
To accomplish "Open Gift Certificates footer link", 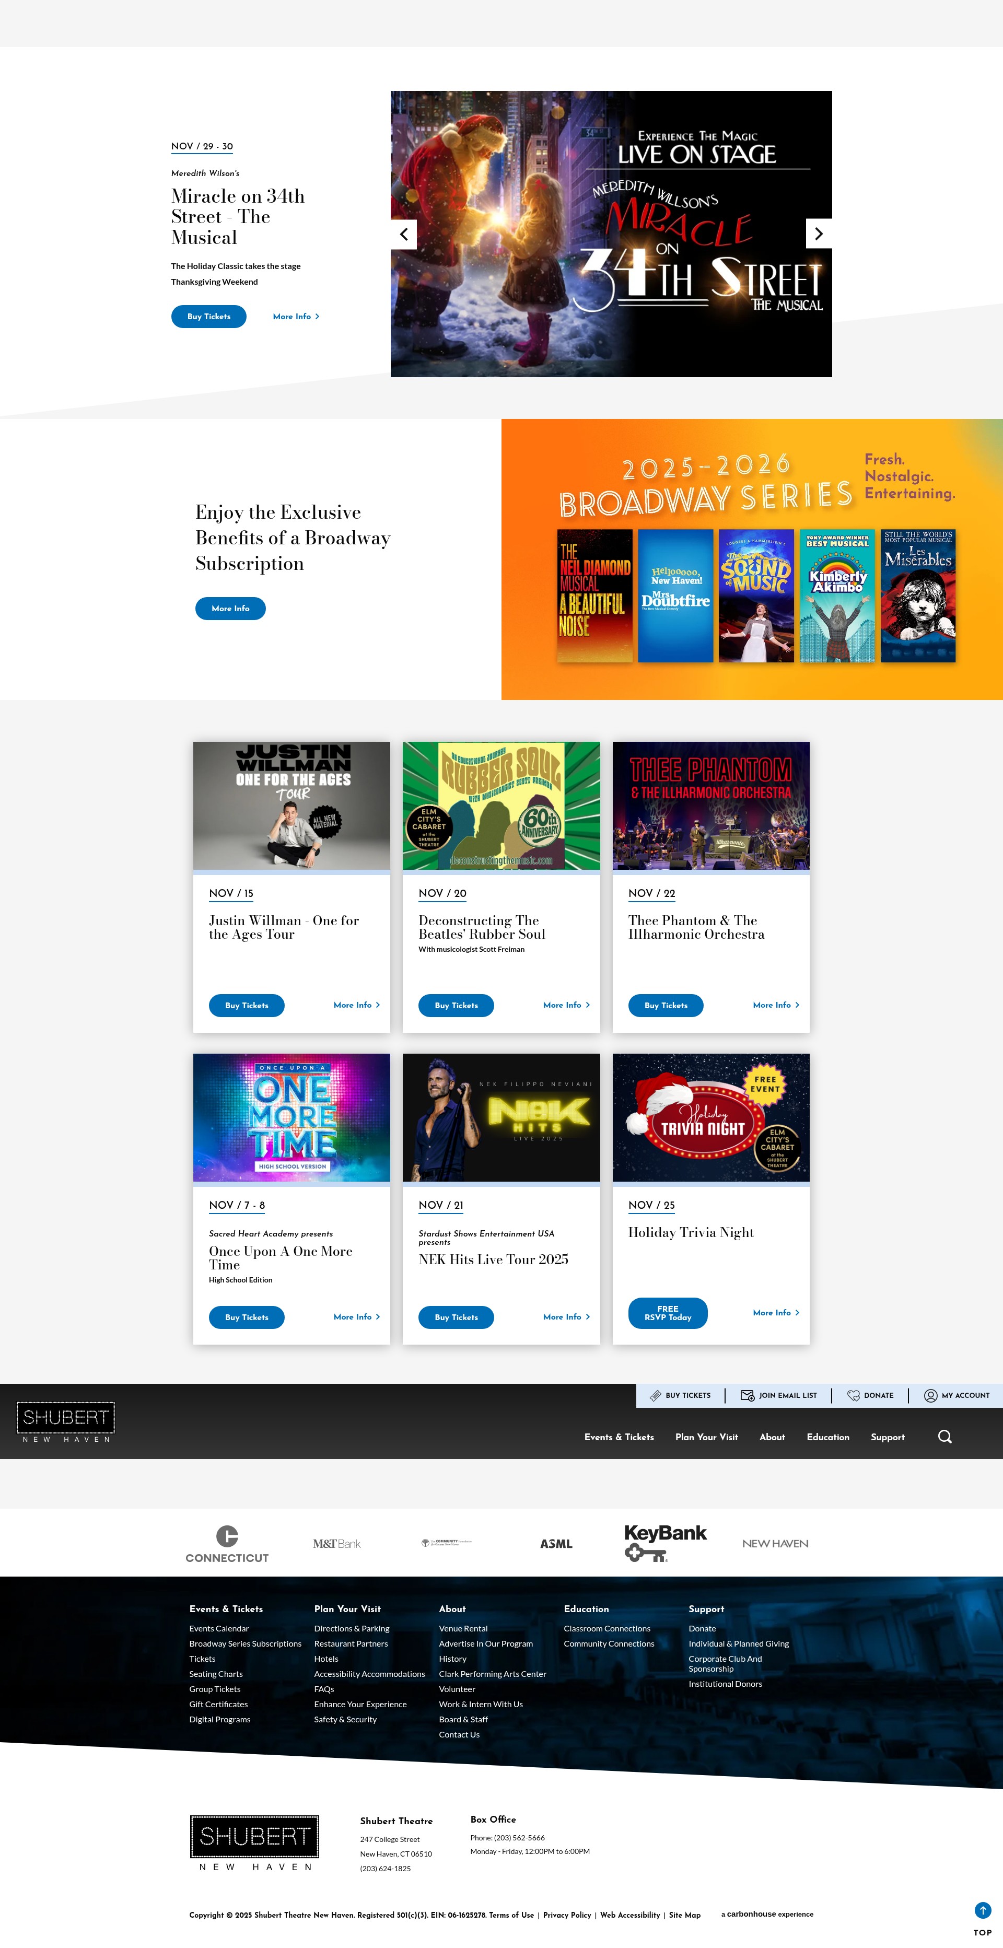I will 218,1704.
